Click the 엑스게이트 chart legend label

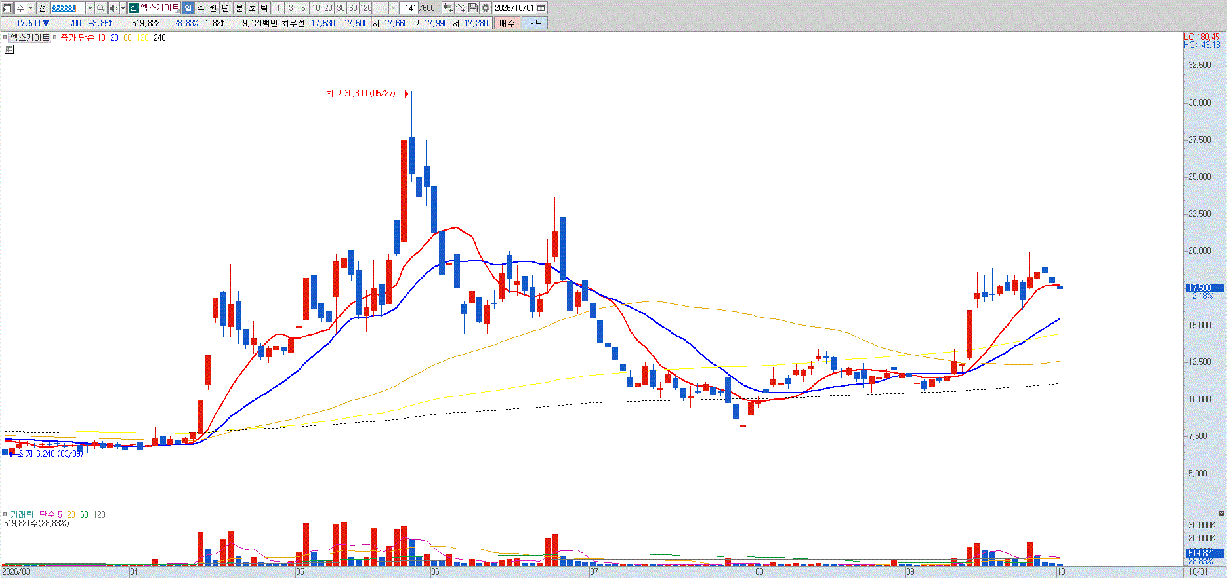[x=30, y=37]
